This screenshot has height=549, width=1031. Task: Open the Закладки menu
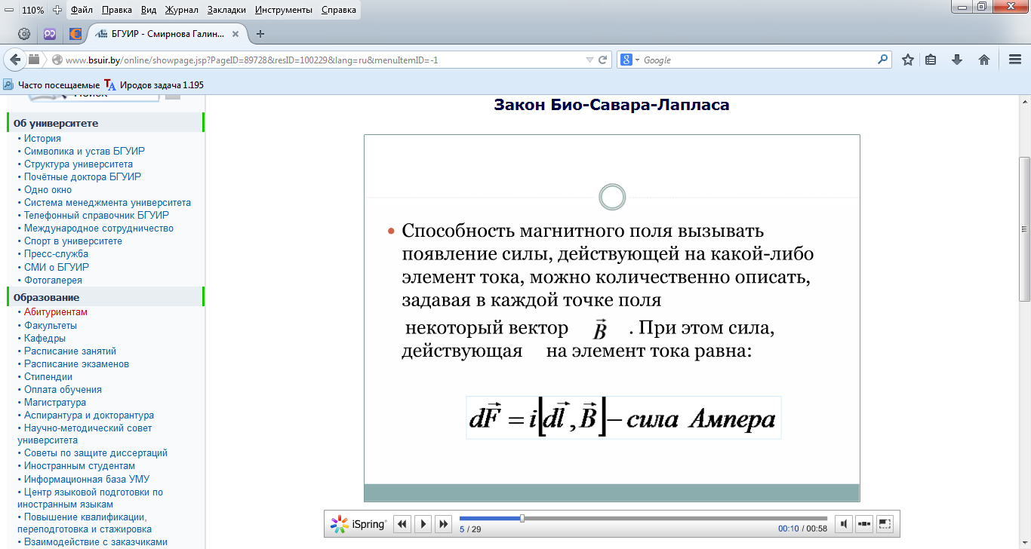click(x=228, y=11)
